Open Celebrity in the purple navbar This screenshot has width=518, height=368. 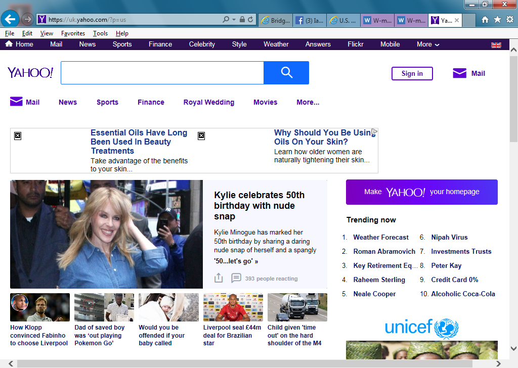click(202, 44)
